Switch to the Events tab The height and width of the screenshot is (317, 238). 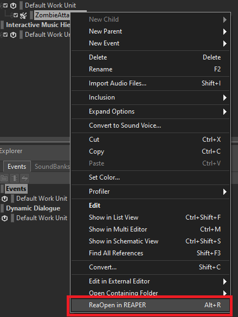coord(17,167)
